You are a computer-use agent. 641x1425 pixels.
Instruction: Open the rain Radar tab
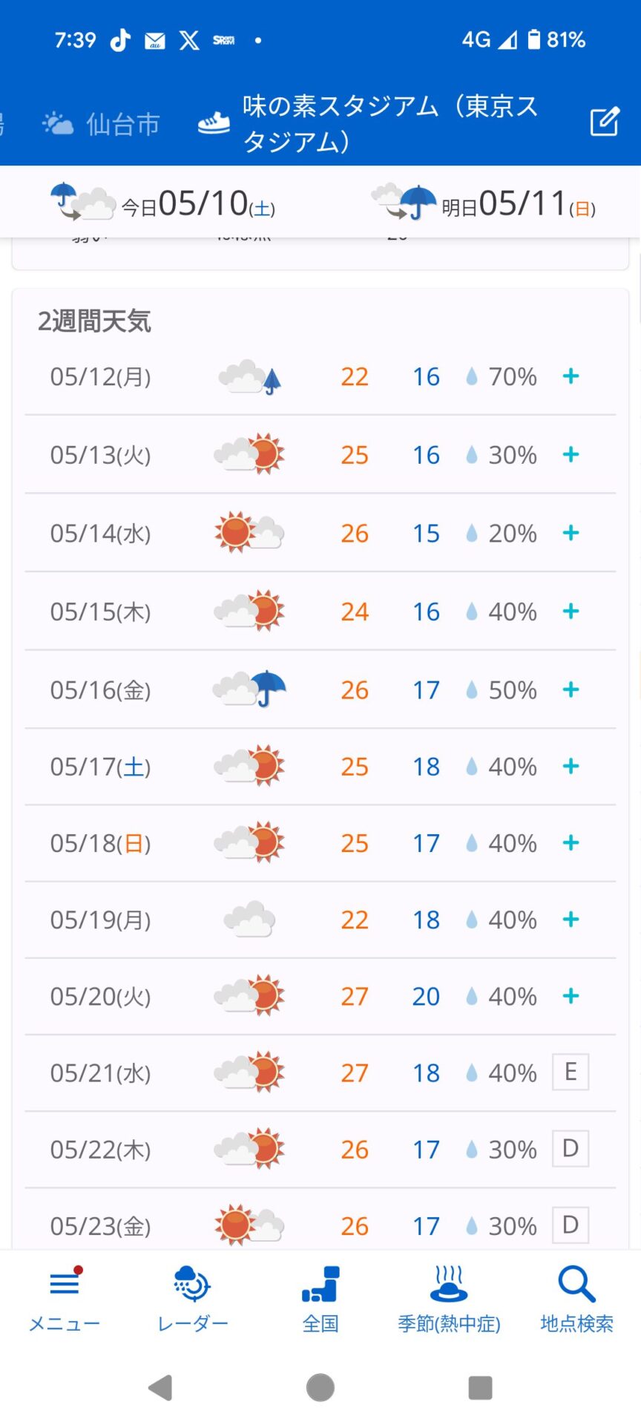pos(193,1300)
